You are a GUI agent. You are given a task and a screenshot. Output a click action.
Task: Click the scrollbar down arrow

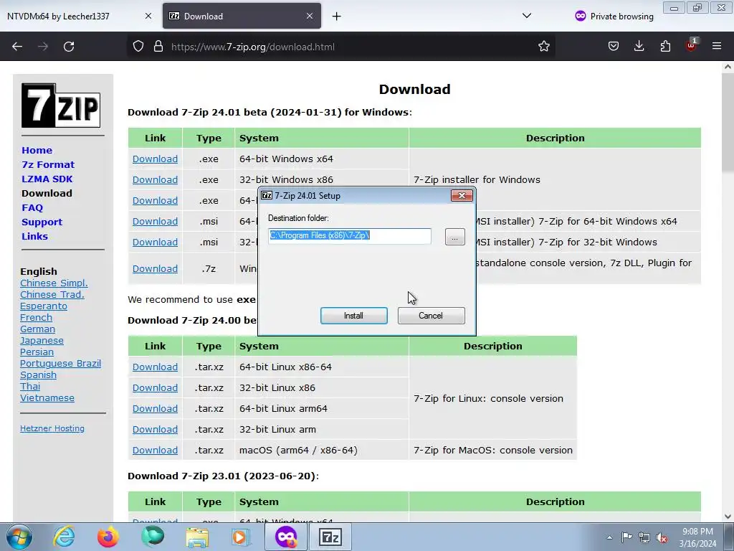pyautogui.click(x=728, y=517)
